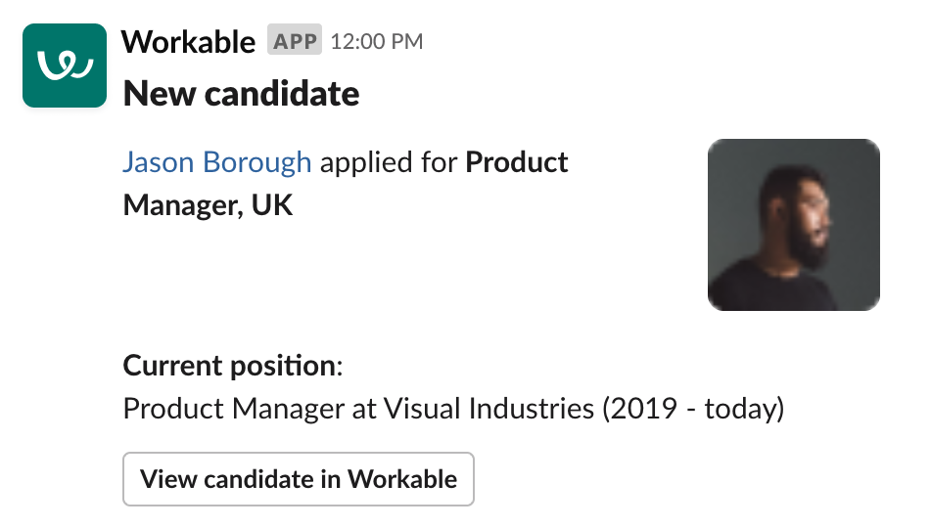Click the white squiggle inside Workable logo
The width and height of the screenshot is (931, 528).
[x=66, y=65]
